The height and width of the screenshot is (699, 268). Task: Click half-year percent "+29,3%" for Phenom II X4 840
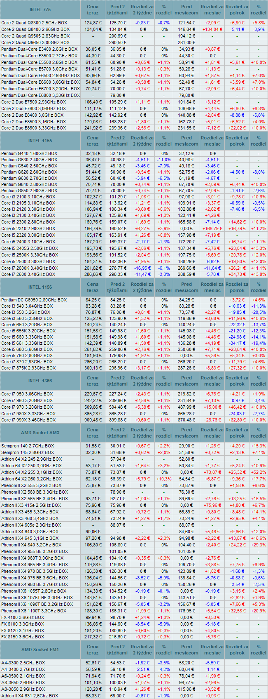[259, 545]
